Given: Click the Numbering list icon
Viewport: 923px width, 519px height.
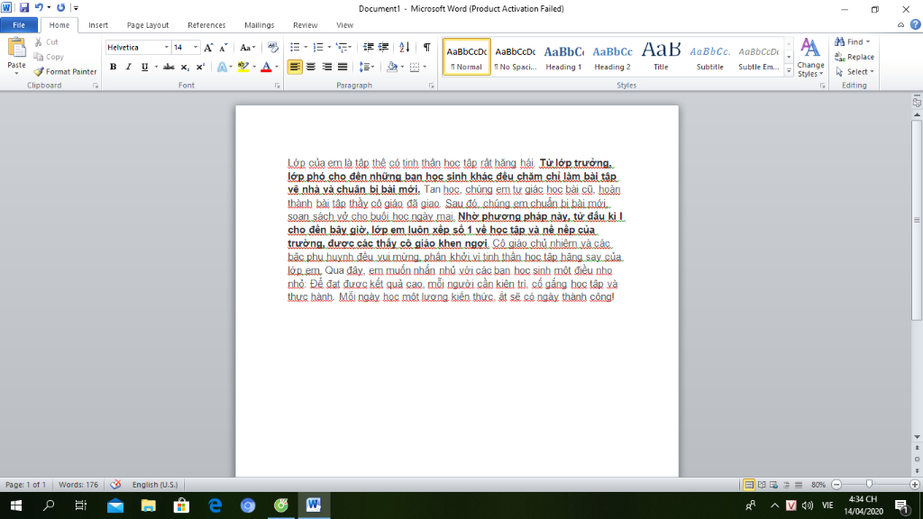Looking at the screenshot, I should click(318, 47).
